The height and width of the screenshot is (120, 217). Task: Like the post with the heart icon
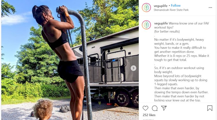pyautogui.click(x=145, y=108)
